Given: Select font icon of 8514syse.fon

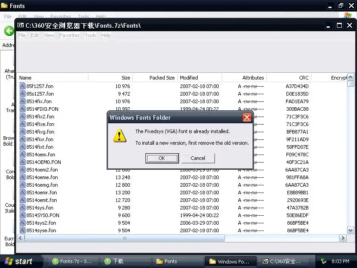Looking at the screenshot, I should 22,230.
